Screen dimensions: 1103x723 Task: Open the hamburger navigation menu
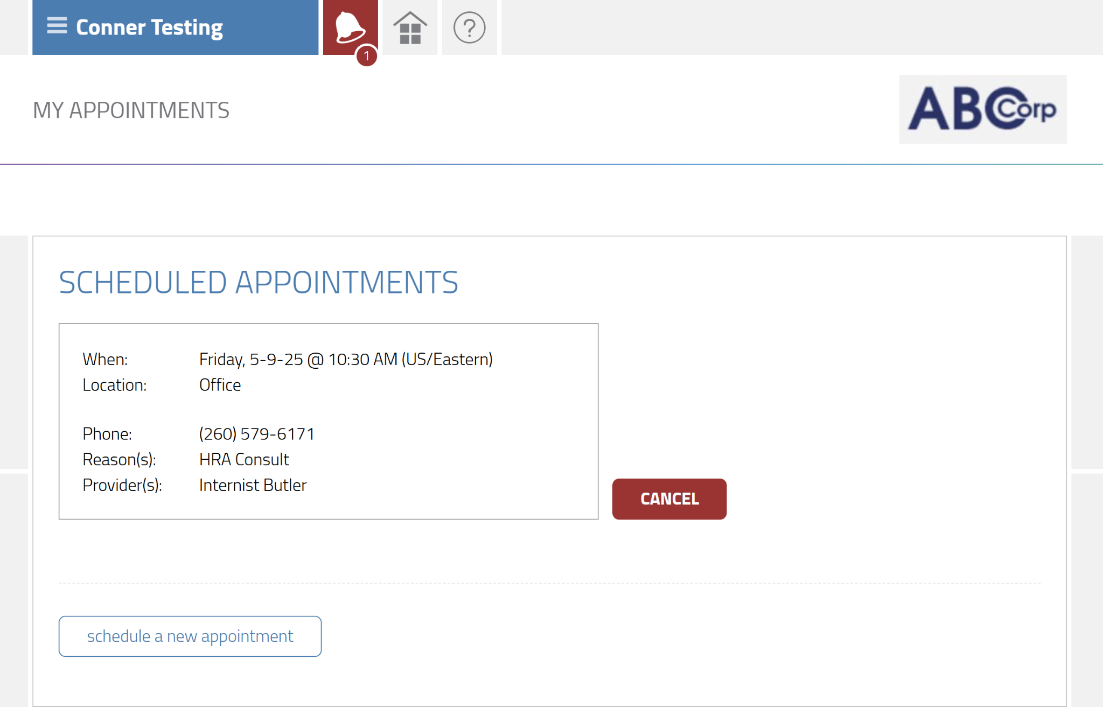point(57,26)
